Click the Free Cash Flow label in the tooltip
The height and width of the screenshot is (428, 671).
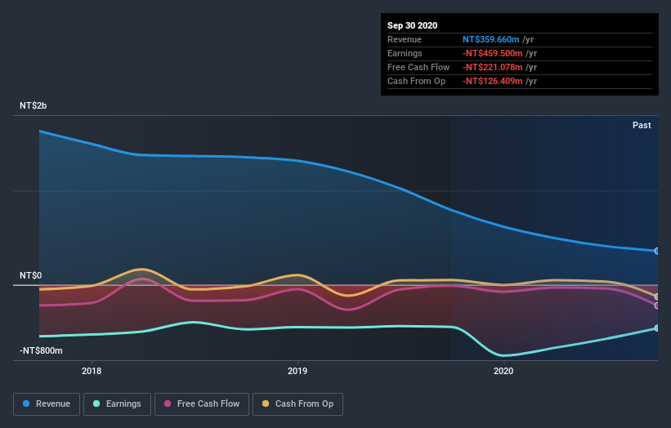tap(418, 67)
